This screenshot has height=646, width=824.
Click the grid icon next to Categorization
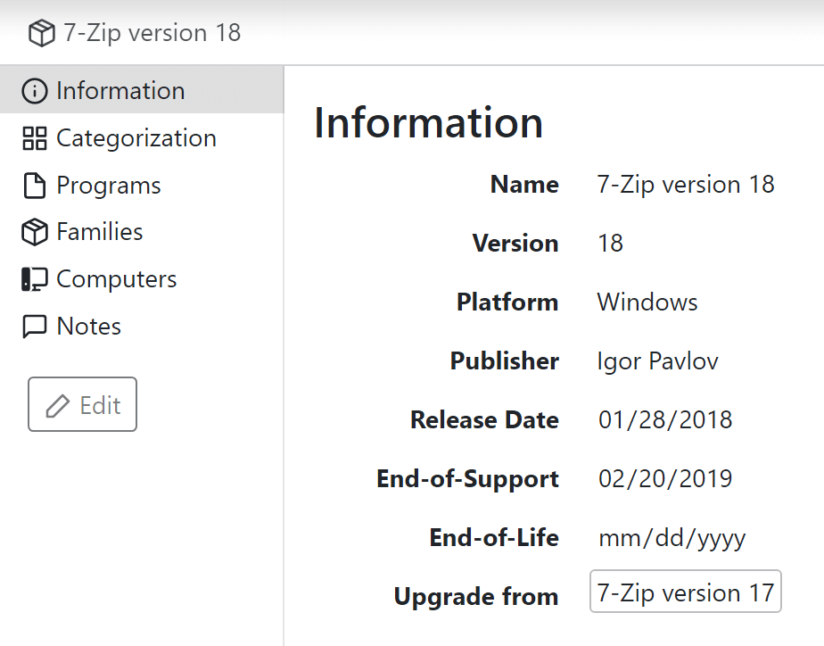[33, 137]
